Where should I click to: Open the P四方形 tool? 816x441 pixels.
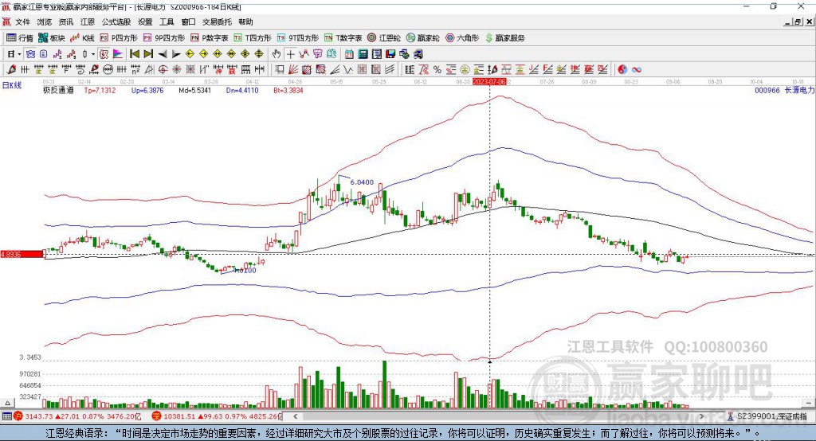pos(119,38)
